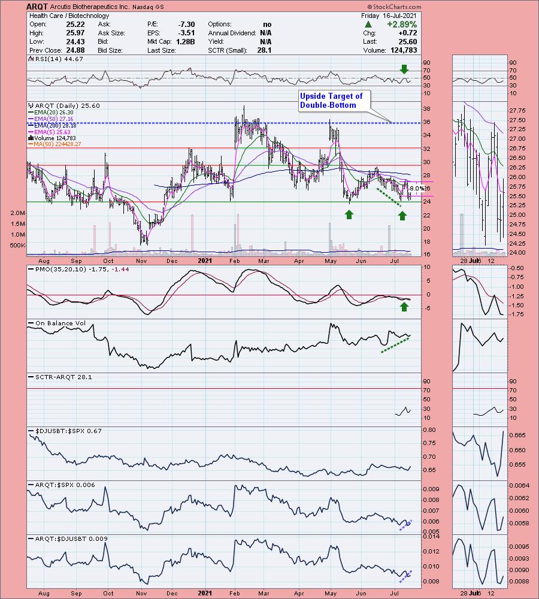Click the Bid Size label
The image size is (539, 599).
tap(110, 50)
